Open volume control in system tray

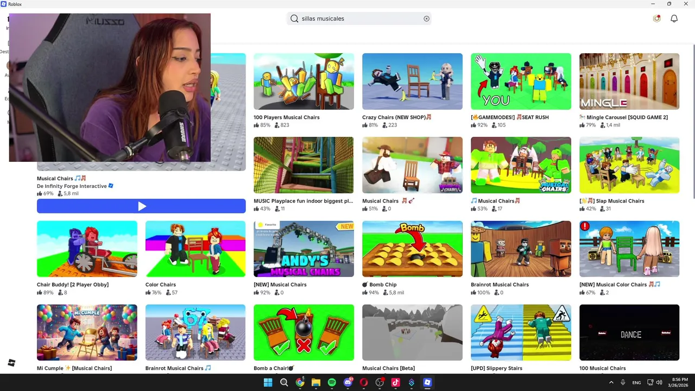pyautogui.click(x=659, y=382)
